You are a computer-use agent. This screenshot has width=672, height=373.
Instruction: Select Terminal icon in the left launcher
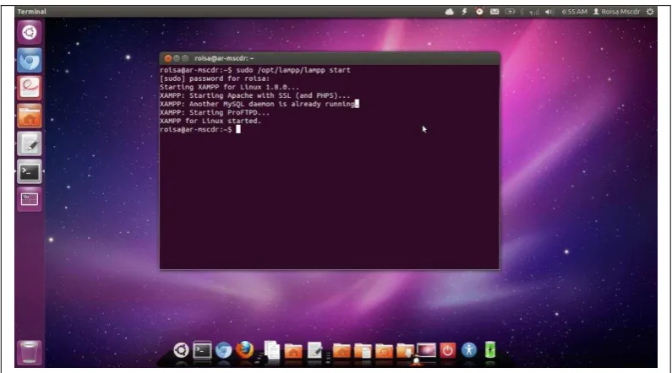point(29,172)
